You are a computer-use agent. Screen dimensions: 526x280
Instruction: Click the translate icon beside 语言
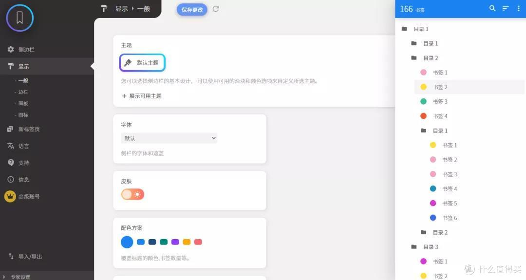tap(11, 146)
